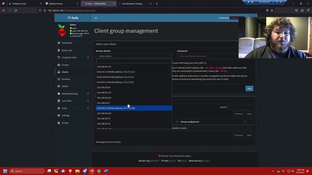Open the Known clients select dropdown
This screenshot has width=312, height=175.
pos(134,56)
